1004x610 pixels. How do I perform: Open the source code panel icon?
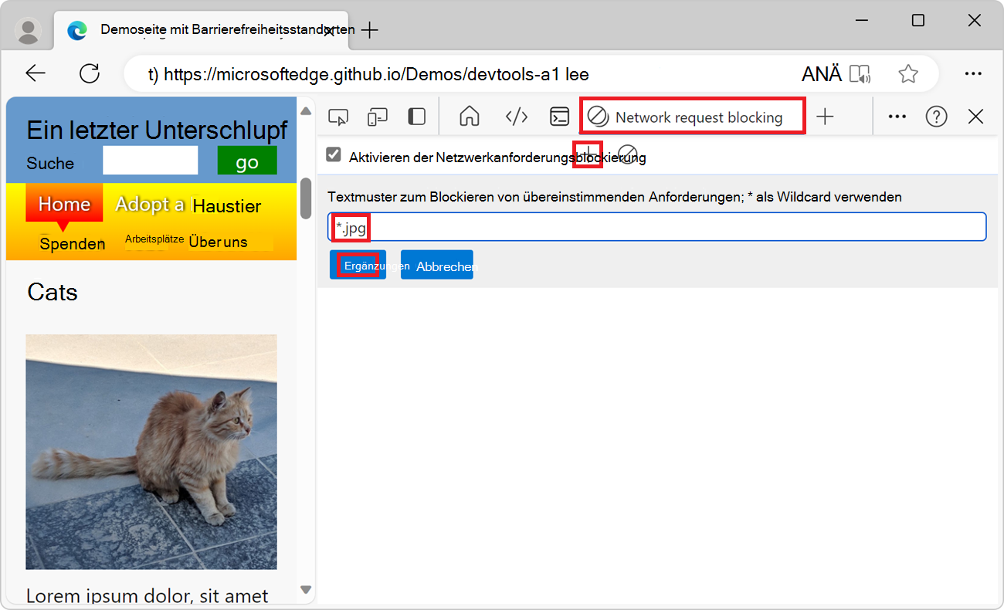point(517,116)
